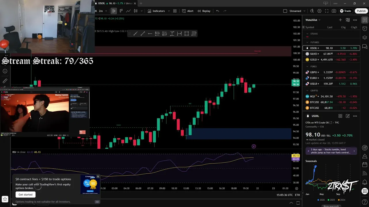Select the hollow candles chart type icon
The width and height of the screenshot is (369, 207).
121,11
